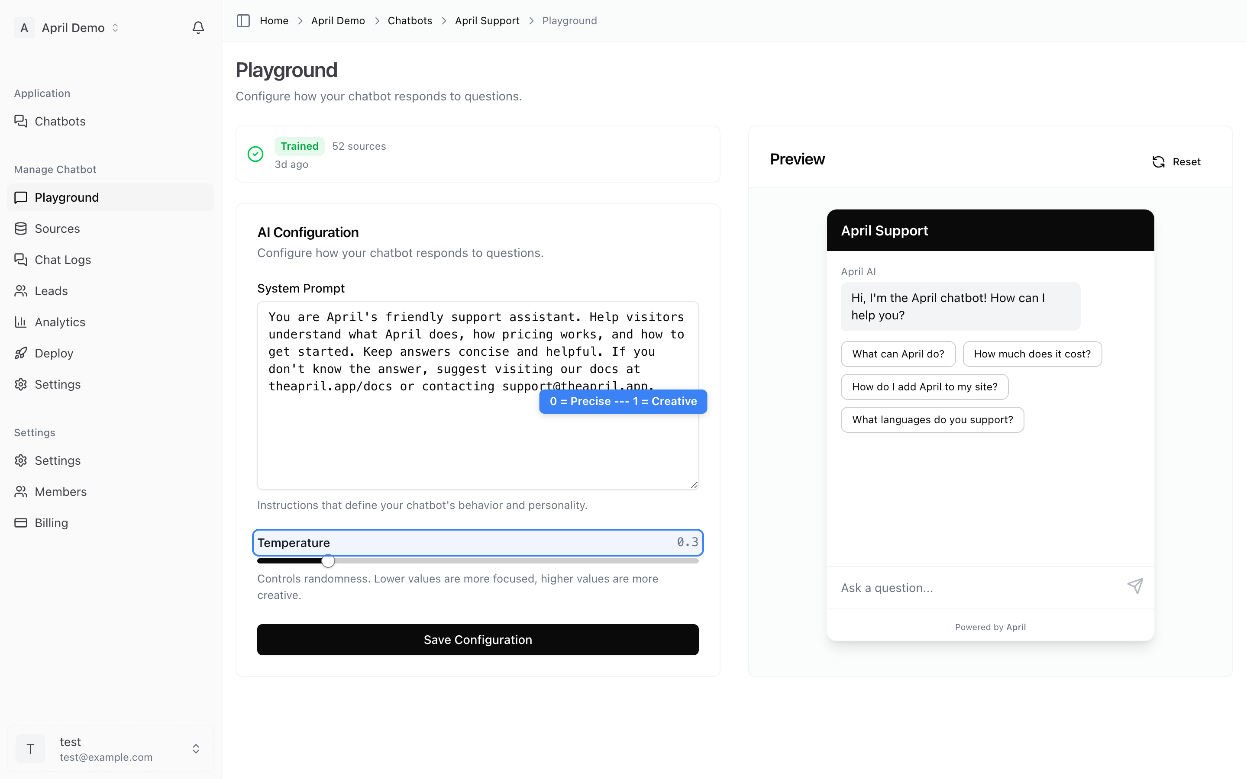1247x779 pixels.
Task: Click the Trained status badge
Action: [x=299, y=146]
